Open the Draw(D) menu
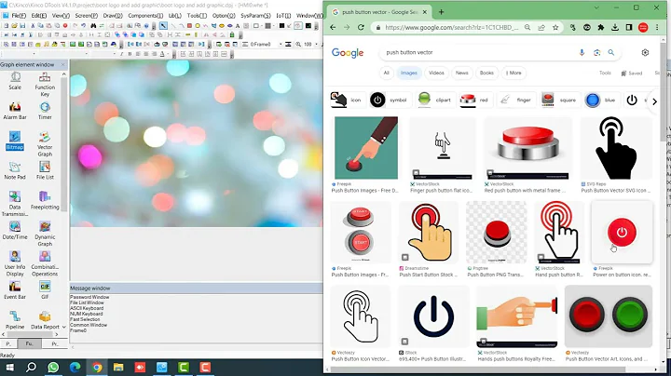This screenshot has width=671, height=376. pyautogui.click(x=113, y=16)
